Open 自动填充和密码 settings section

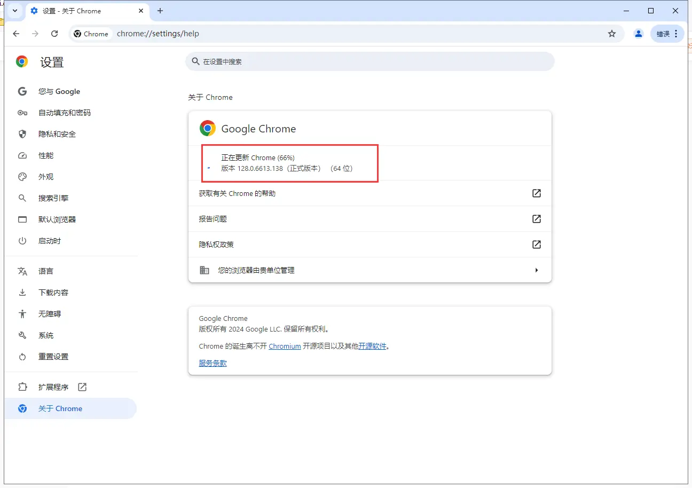70,113
